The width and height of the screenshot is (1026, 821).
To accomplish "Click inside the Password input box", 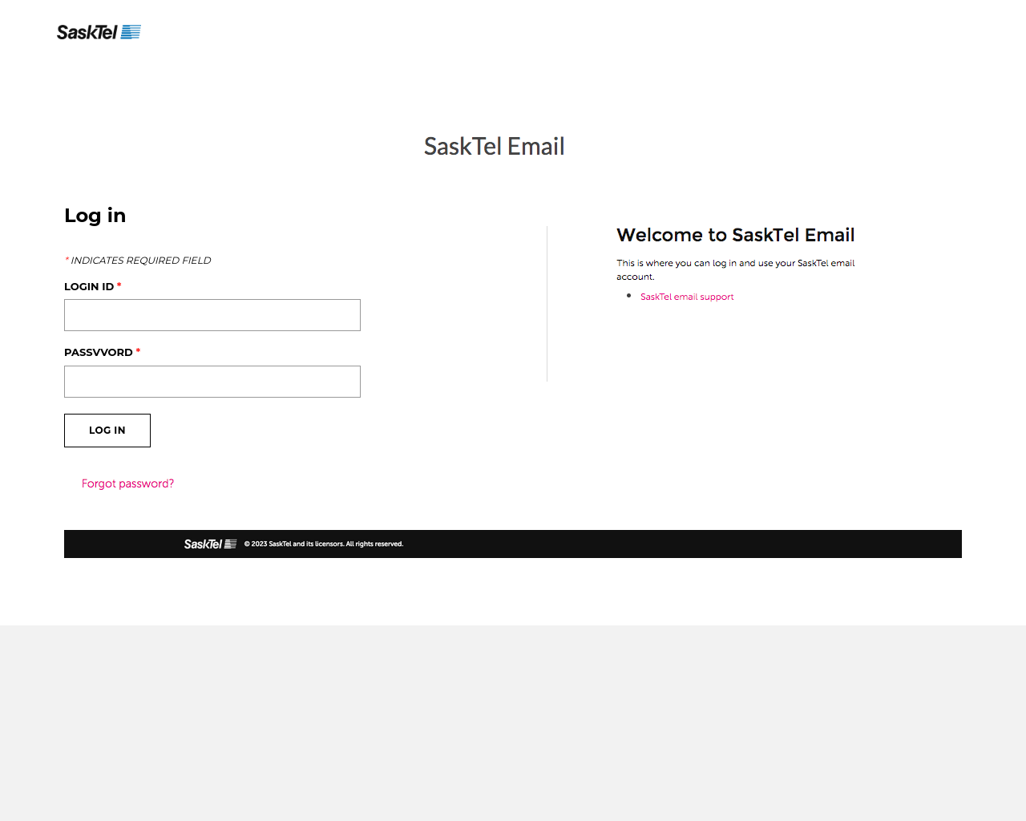I will pyautogui.click(x=212, y=382).
